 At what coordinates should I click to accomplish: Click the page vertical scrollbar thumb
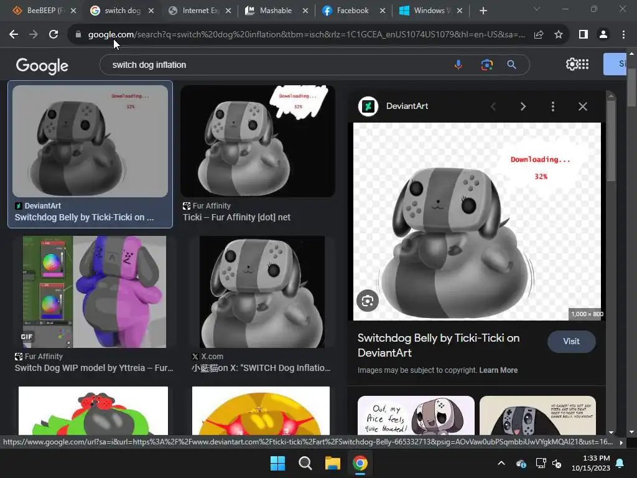631,87
